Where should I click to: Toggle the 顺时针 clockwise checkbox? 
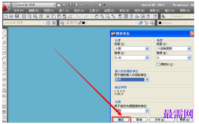[158, 65]
